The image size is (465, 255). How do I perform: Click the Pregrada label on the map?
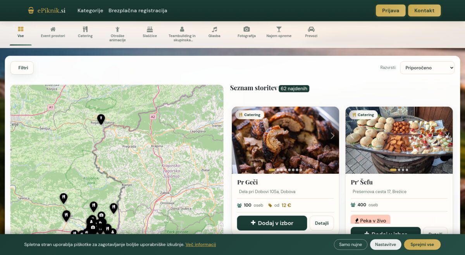[x=129, y=147]
